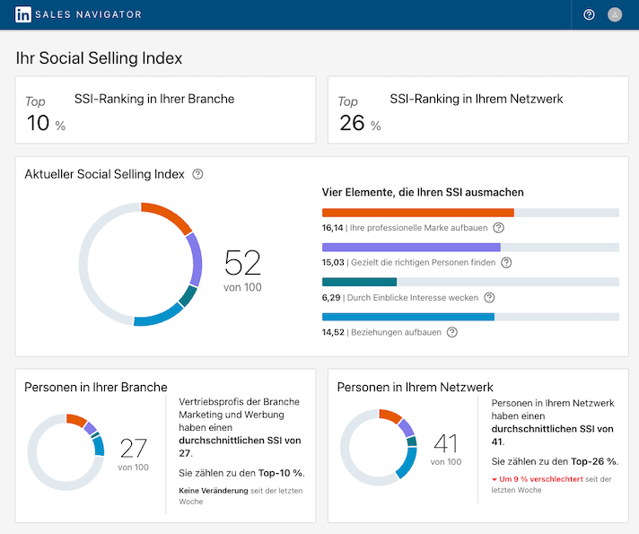This screenshot has height=534, width=639.
Task: Click the blue Beziehungen aufbauen progress bar
Action: [x=407, y=317]
